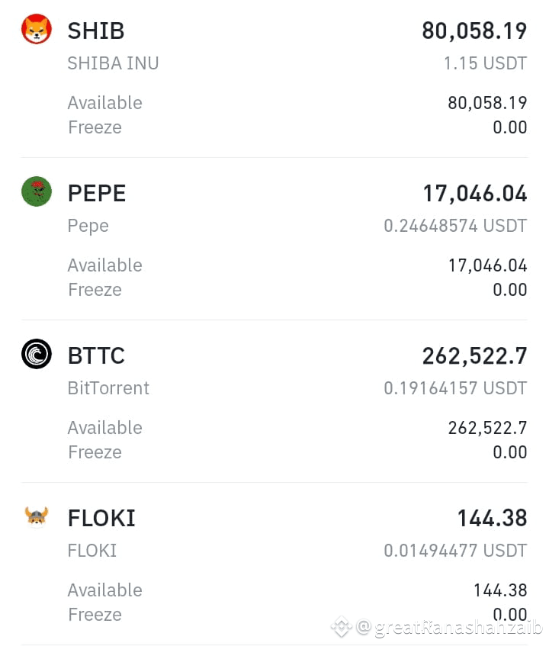This screenshot has width=549, height=646.
Task: Tap the SHIBA INU subtitle label
Action: click(x=114, y=63)
